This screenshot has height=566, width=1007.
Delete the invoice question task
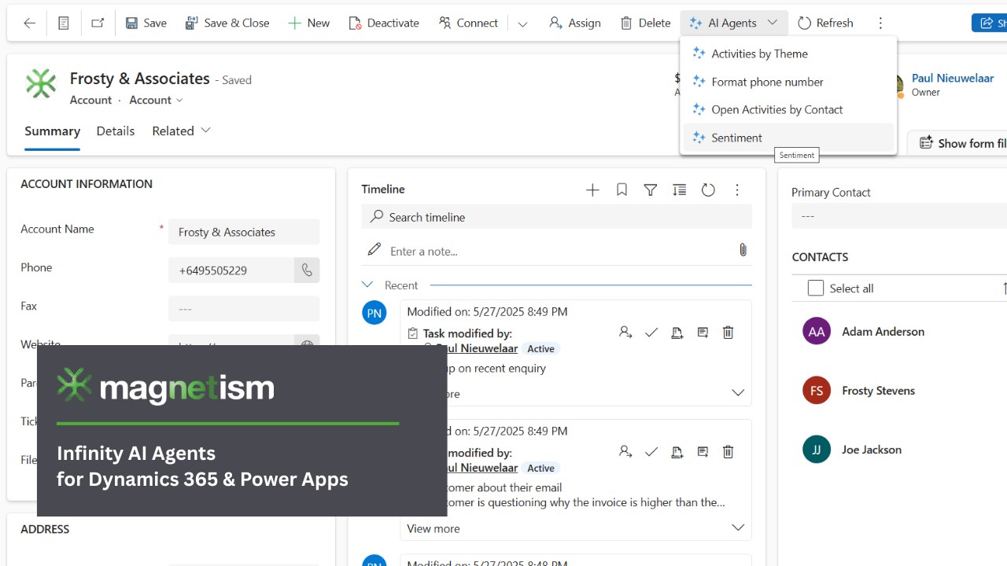point(729,452)
